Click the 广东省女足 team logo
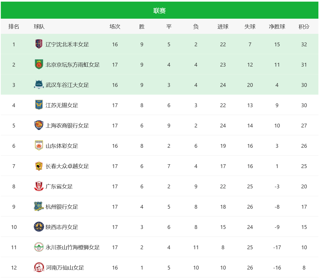Image resolution: width=333 pixels, height=279 pixels. click(39, 186)
